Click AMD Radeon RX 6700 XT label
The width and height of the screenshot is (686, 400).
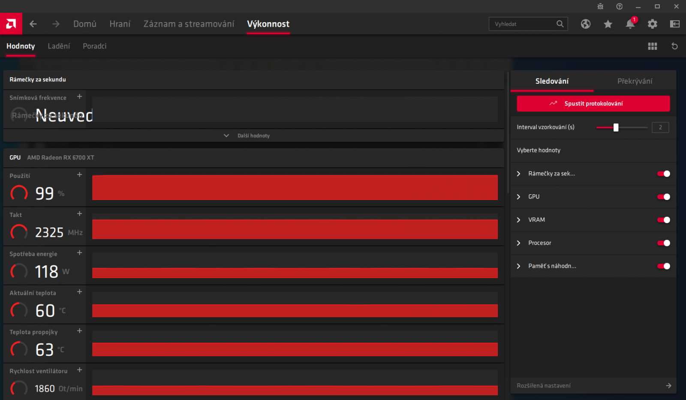[x=61, y=158]
